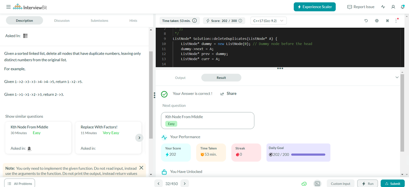The image size is (409, 187).
Task: Click the description panel scrollbar
Action: pos(151,95)
